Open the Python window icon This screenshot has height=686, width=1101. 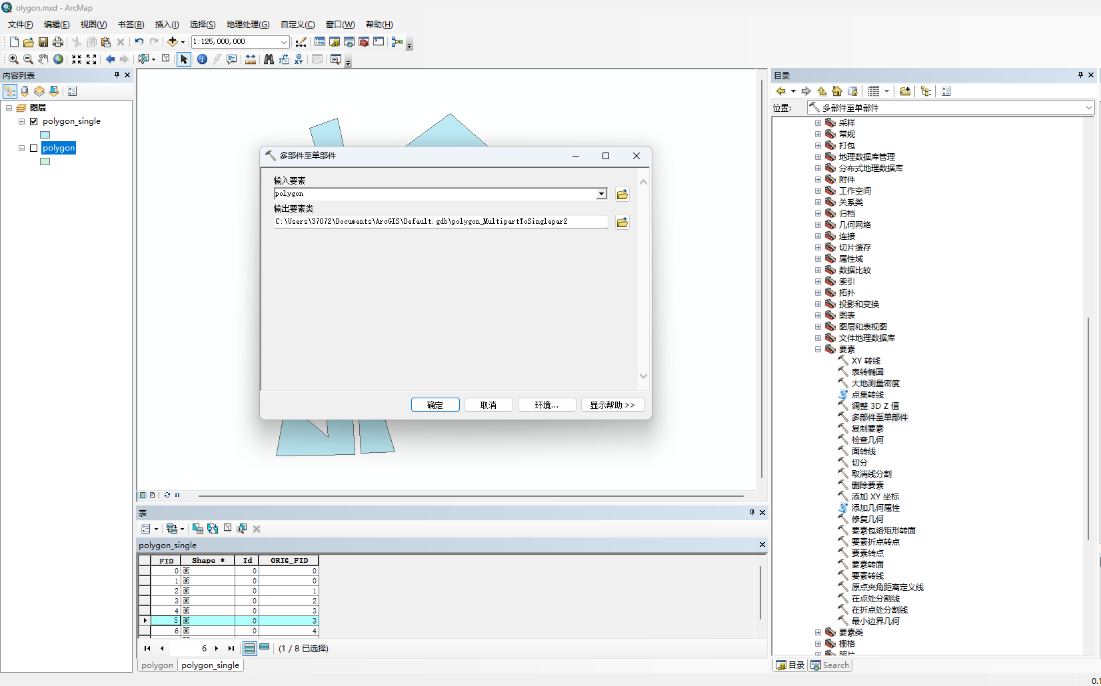[379, 42]
